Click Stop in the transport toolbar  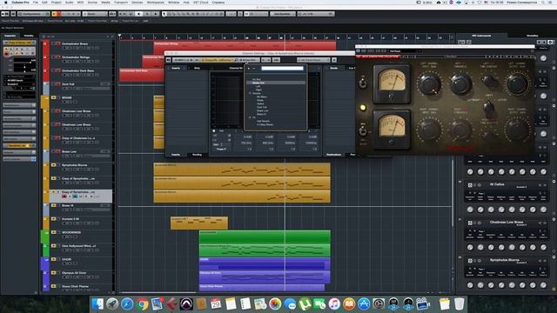(x=139, y=14)
